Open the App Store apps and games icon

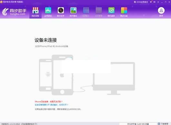(48, 10)
